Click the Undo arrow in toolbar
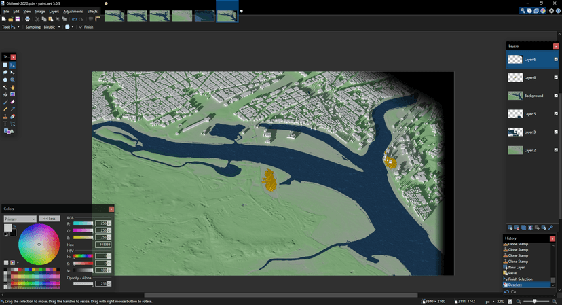This screenshot has height=305, width=562. (73, 19)
